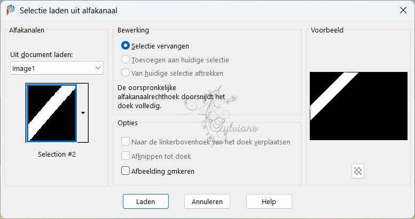
Task: Click the chevron of Uit document laden
Action: [x=98, y=68]
